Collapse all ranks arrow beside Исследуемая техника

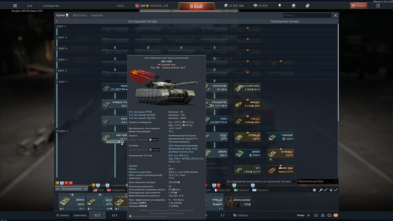pos(57,22)
